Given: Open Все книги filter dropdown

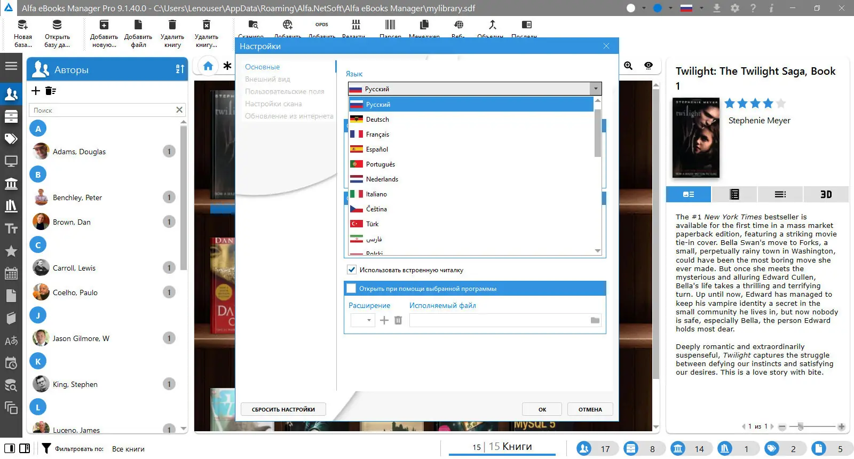Looking at the screenshot, I should click(x=129, y=449).
